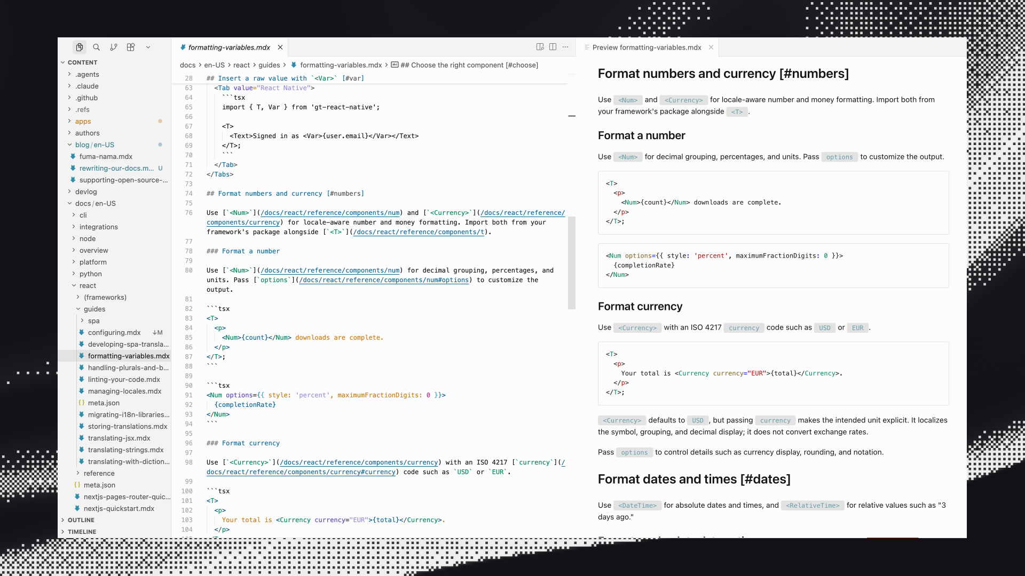Open migrating-i18n-libraries file
This screenshot has width=1025, height=576.
tap(114, 415)
